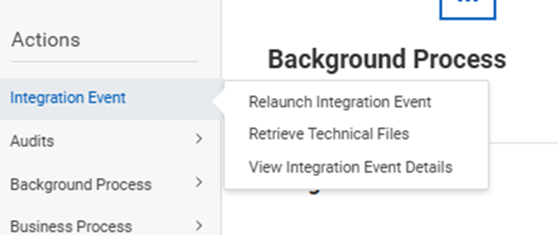Click the Audits chevron arrow

199,139
